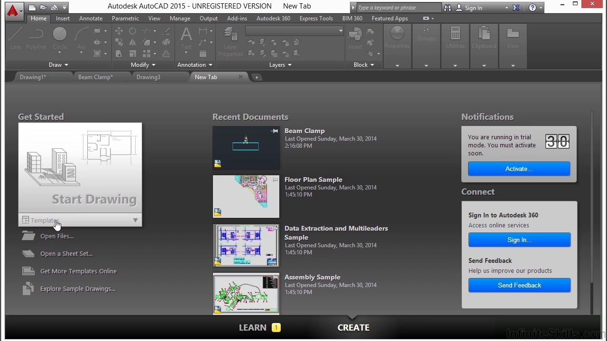Expand the Block panel

(364, 65)
